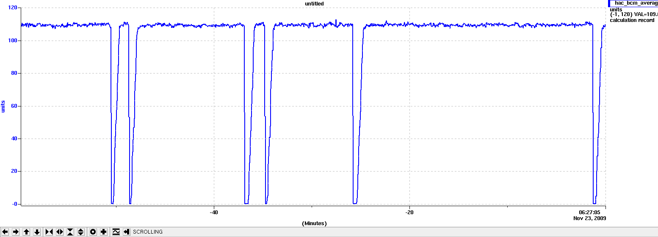Viewport: 658px width, 237px height.
Task: Zoom out vertically with the up-down triangles icon
Action: pyautogui.click(x=81, y=232)
